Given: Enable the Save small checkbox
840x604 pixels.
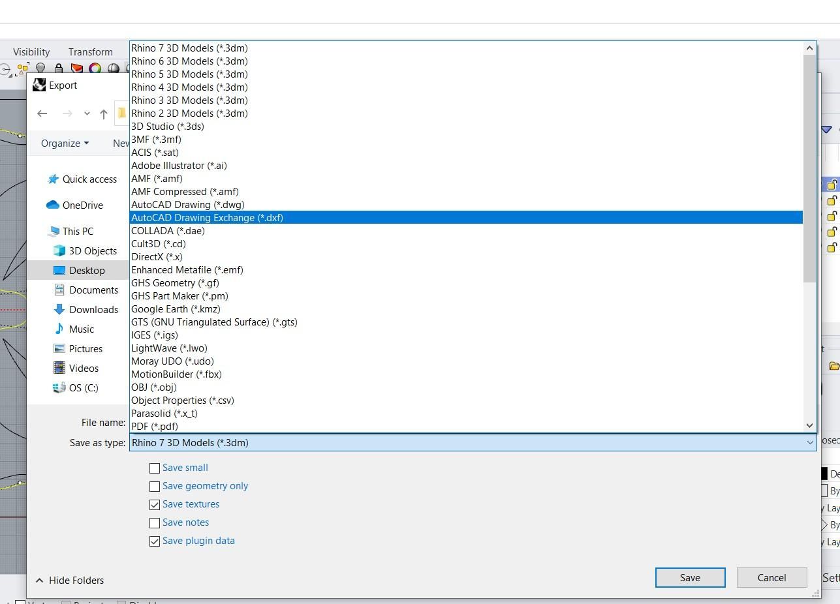Looking at the screenshot, I should 155,468.
